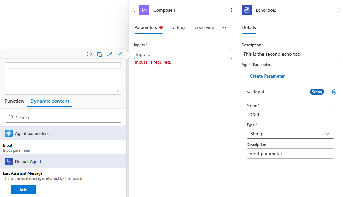The image size is (343, 197).
Task: Click the Compose 1 action icon
Action: click(x=144, y=10)
